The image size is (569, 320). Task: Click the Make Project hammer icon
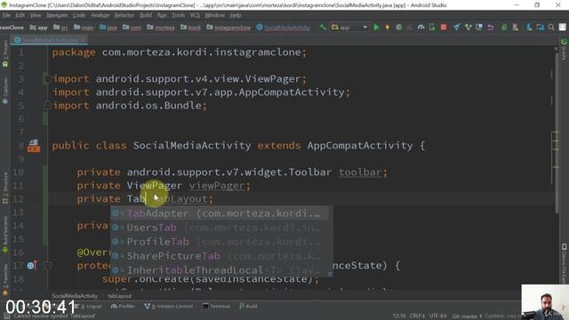[x=323, y=28]
